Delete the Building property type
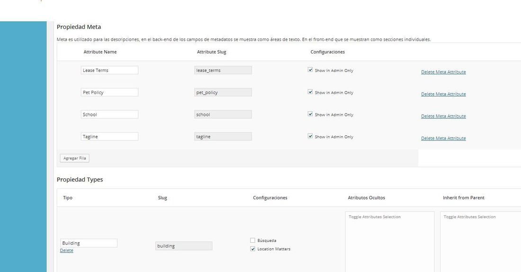This screenshot has width=521, height=272. (x=66, y=250)
